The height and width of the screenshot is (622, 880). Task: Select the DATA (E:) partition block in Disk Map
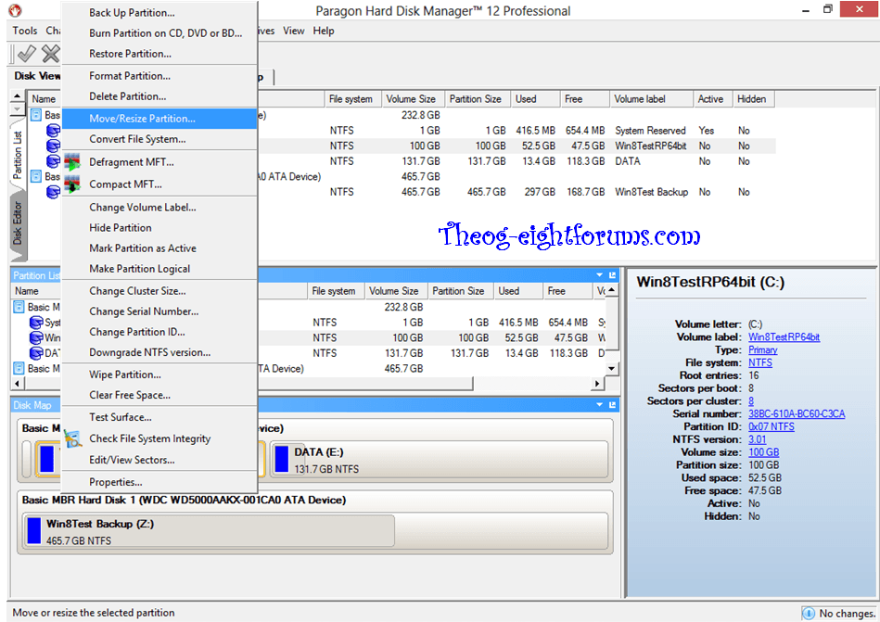(439, 460)
